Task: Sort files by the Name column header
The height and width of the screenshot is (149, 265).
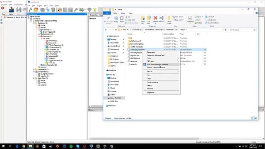Action: (x=130, y=34)
